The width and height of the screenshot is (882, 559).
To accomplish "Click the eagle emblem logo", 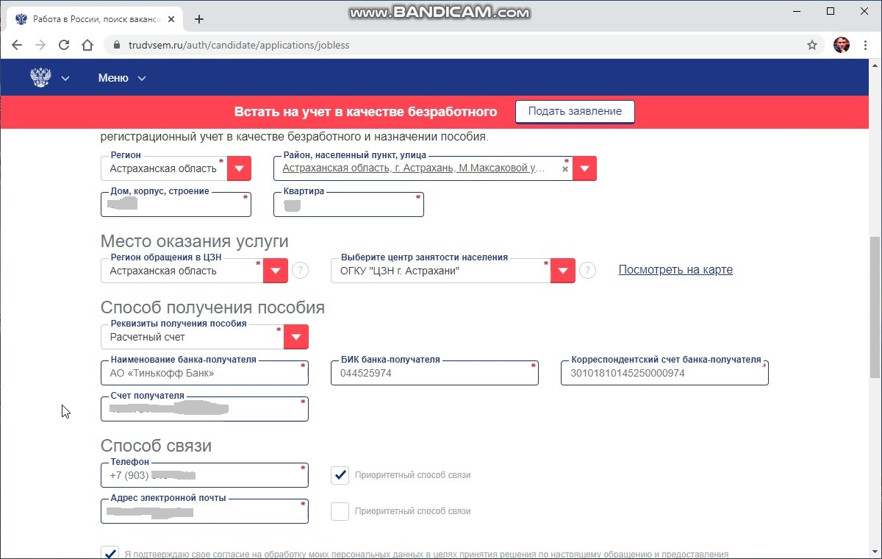I will pyautogui.click(x=40, y=78).
